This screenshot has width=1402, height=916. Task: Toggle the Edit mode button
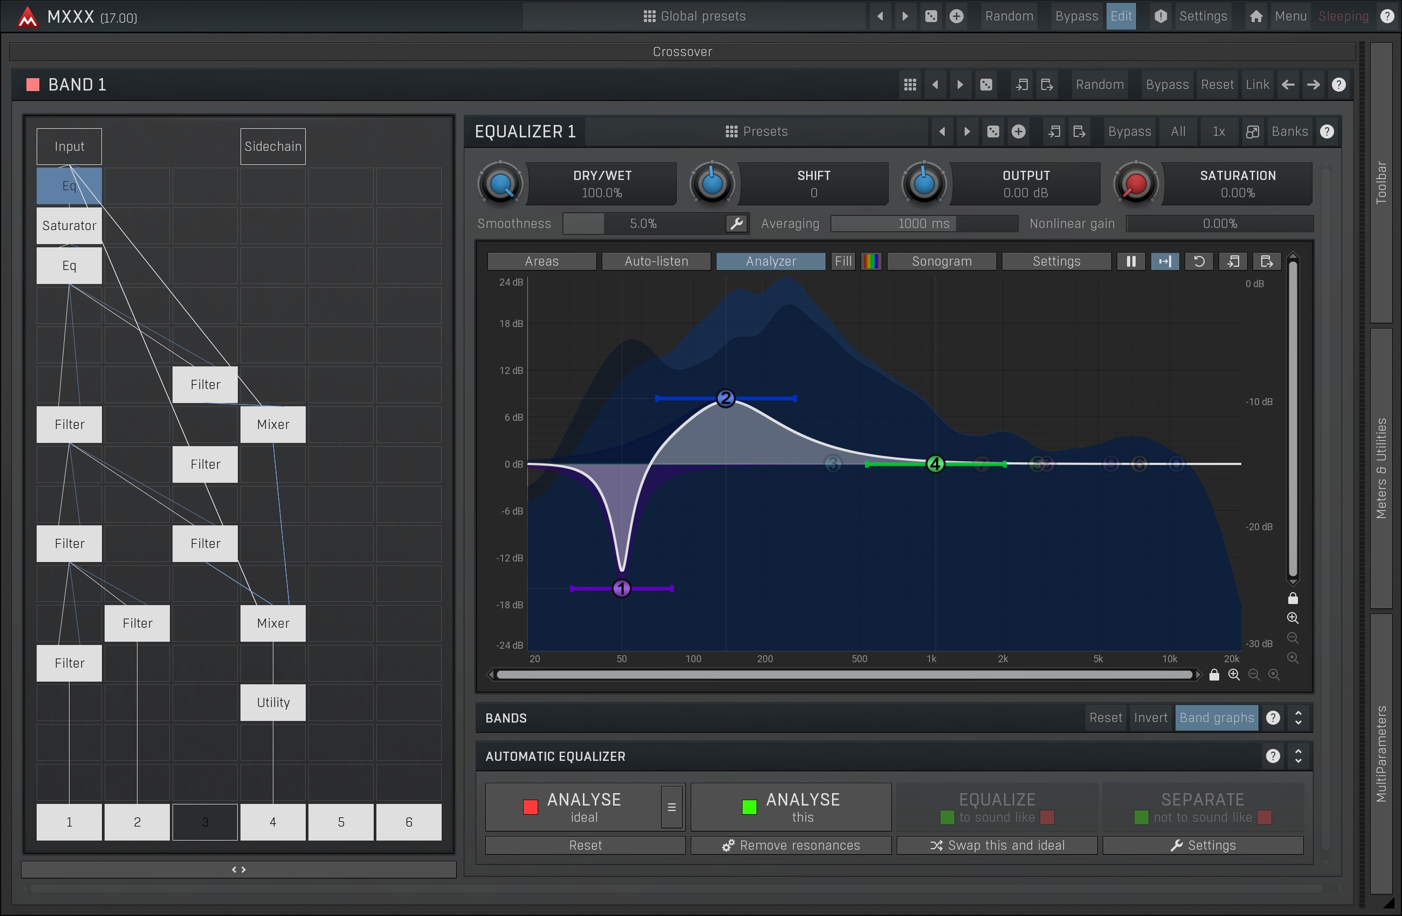[1121, 17]
